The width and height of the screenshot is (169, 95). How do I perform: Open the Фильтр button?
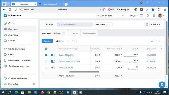(48, 25)
